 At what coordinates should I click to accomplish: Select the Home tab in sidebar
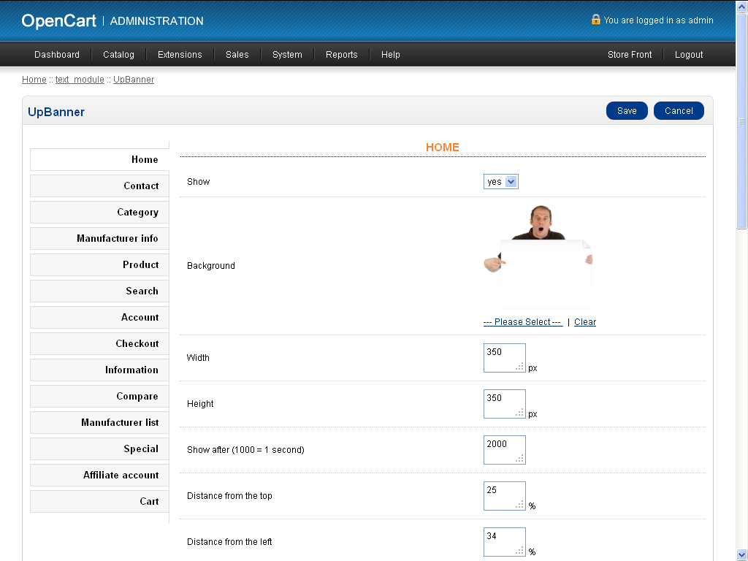coord(99,159)
